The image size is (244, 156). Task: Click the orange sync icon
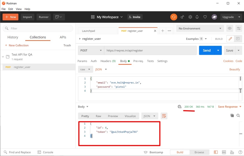174,17
